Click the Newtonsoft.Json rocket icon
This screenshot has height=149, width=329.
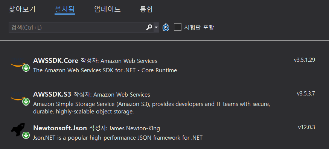[x=18, y=130]
